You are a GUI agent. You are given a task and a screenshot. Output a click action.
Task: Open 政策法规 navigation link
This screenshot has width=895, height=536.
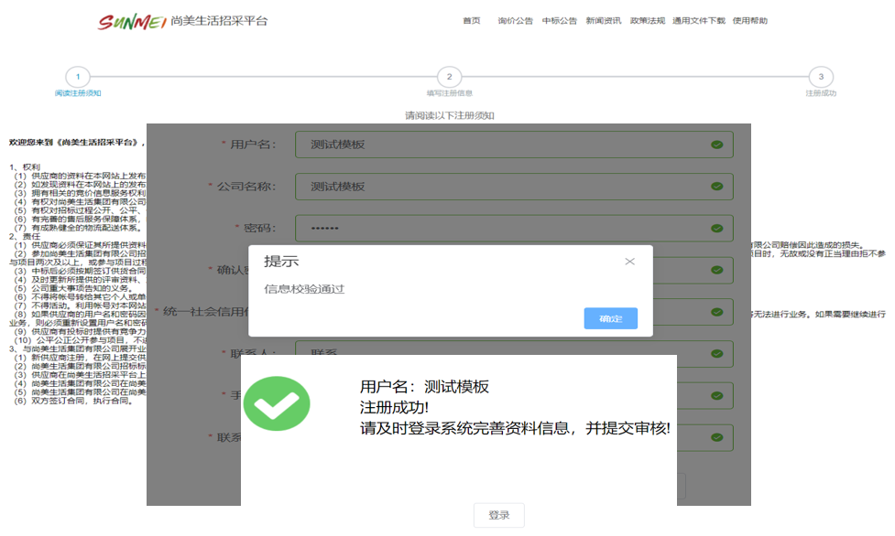pyautogui.click(x=647, y=21)
